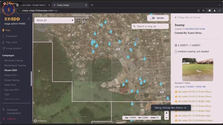Open the Employees page in the sidebar

pos(11,36)
